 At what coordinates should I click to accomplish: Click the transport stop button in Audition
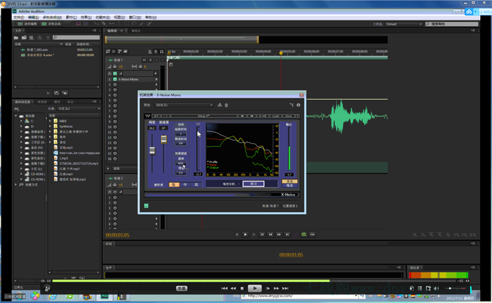click(237, 234)
